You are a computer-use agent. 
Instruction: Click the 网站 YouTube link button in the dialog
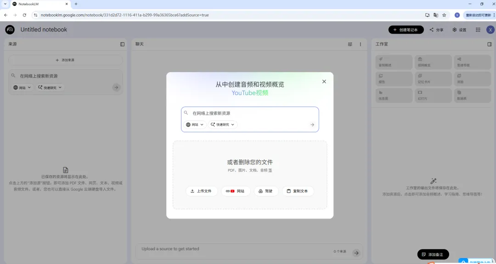pyautogui.click(x=236, y=191)
